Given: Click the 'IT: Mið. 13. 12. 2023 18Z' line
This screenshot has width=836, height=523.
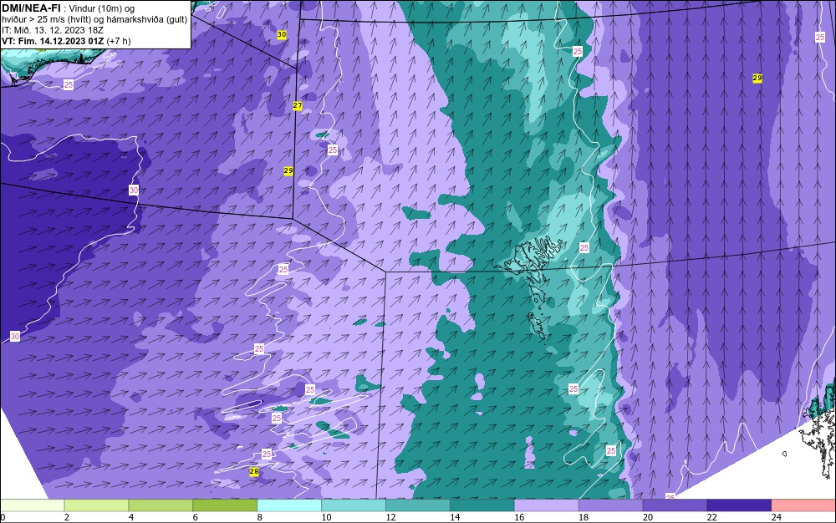Looking at the screenshot, I should point(52,30).
